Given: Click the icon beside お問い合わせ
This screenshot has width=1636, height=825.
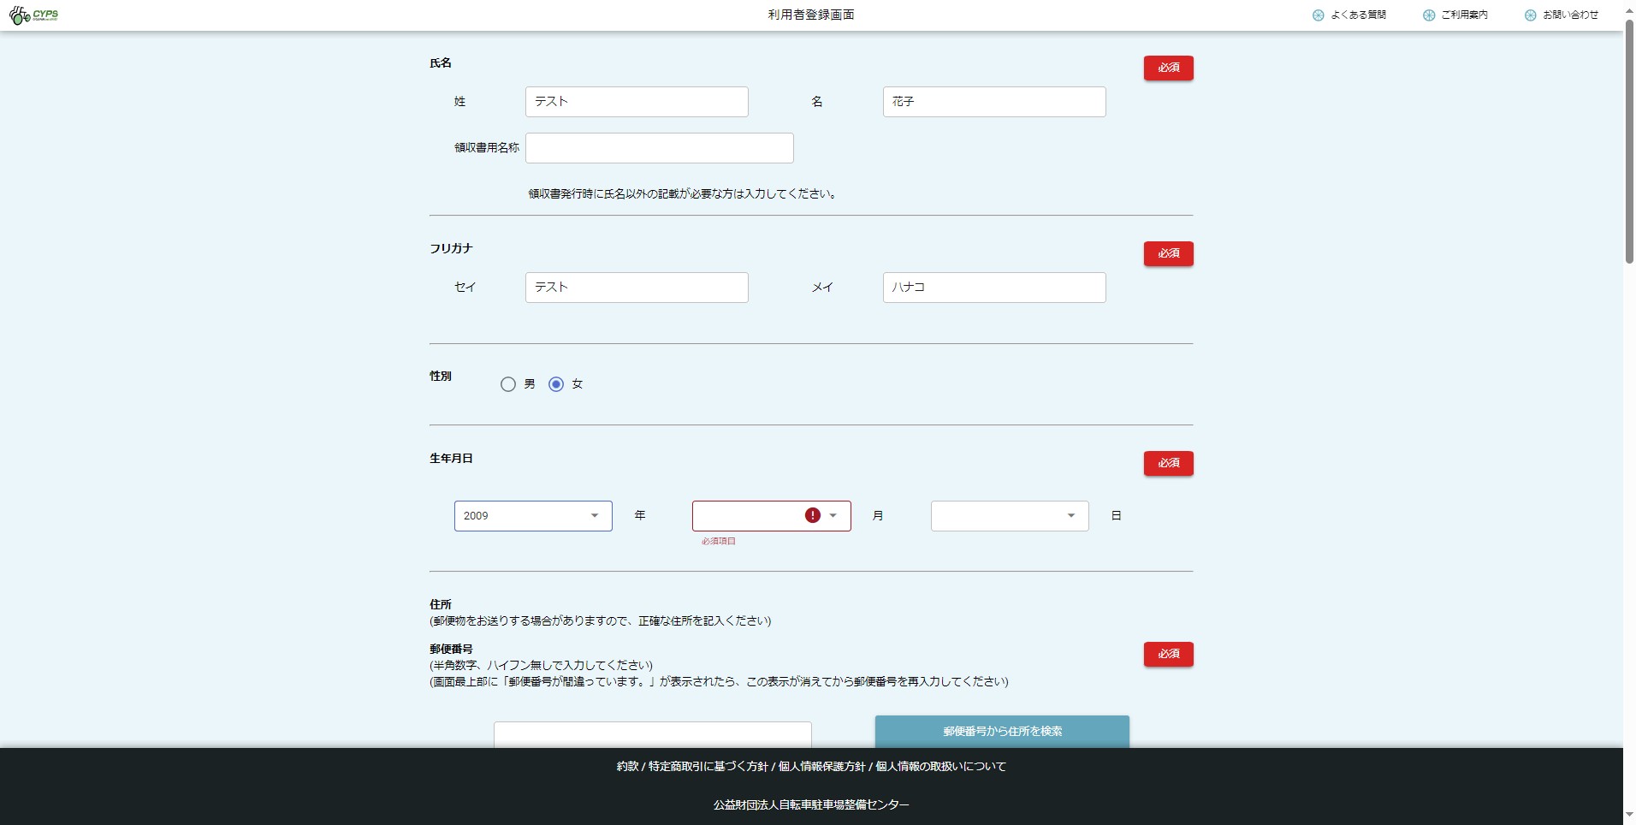Looking at the screenshot, I should [x=1530, y=15].
